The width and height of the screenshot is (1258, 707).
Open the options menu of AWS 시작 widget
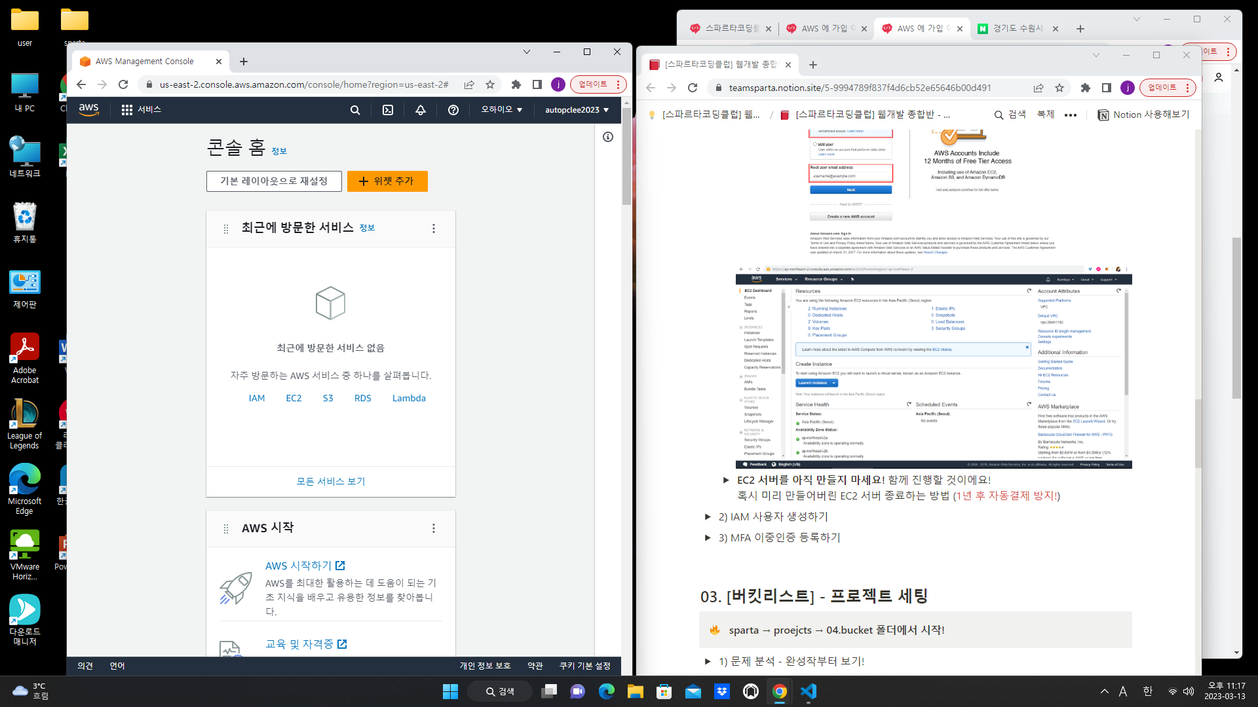pos(434,528)
